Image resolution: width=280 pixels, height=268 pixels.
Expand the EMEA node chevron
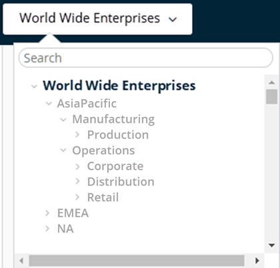pos(47,213)
